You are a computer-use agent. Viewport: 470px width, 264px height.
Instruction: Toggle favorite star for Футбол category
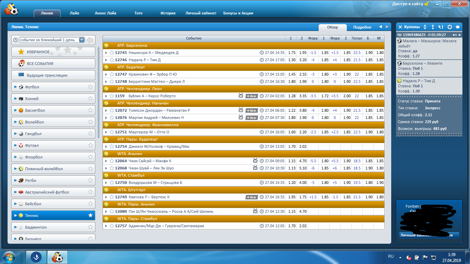[x=90, y=87]
